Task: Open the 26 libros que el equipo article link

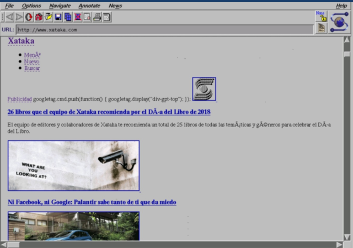Action: [109, 112]
